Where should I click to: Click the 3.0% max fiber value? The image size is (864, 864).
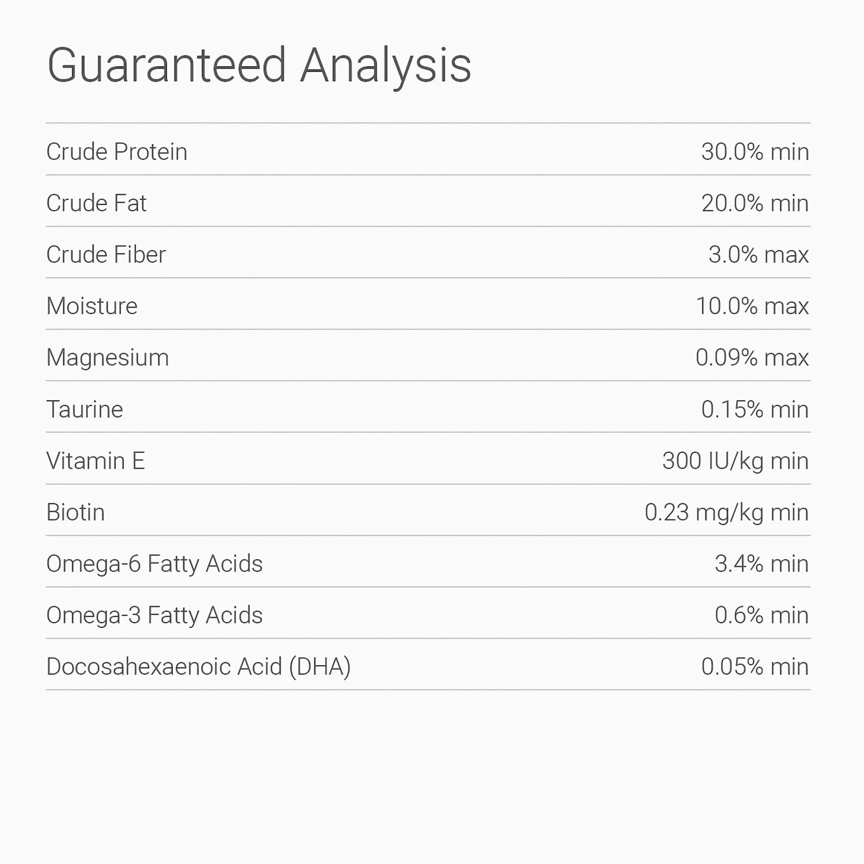[758, 255]
